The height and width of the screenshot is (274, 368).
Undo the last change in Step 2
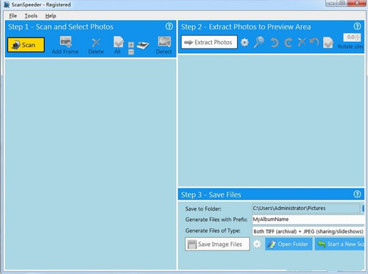pos(314,42)
